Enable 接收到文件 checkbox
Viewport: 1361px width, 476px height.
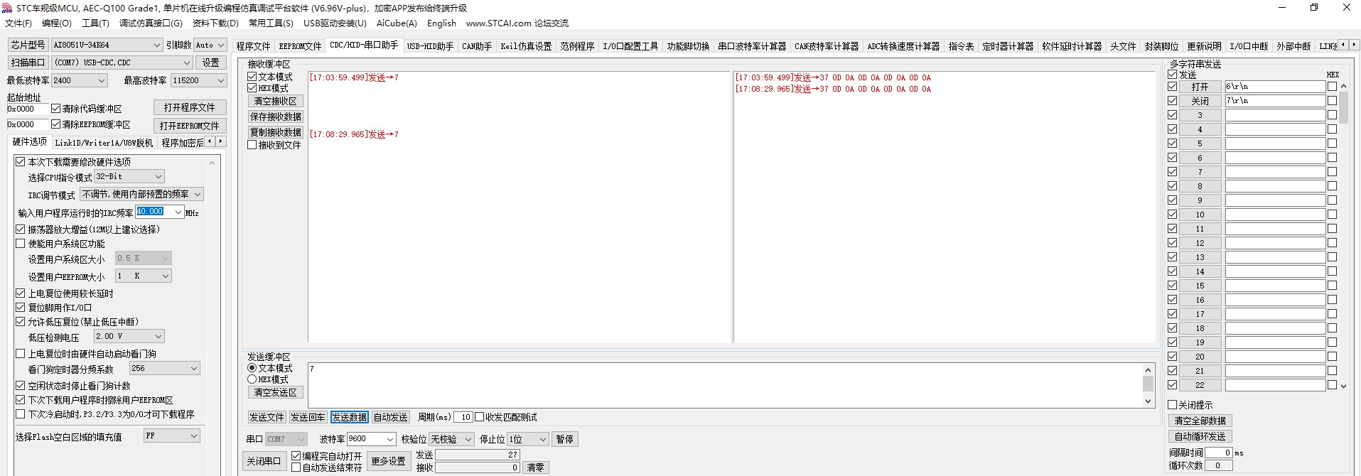click(x=252, y=145)
